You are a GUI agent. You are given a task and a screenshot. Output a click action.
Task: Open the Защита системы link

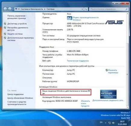coord(15,34)
